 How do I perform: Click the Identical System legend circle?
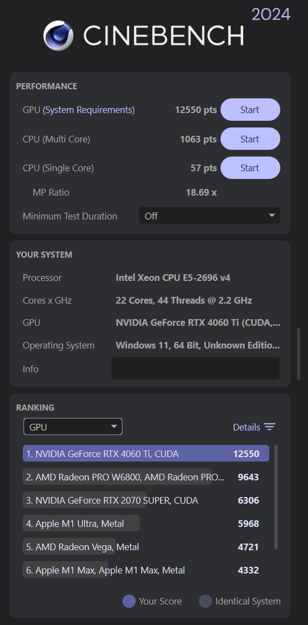(x=206, y=601)
